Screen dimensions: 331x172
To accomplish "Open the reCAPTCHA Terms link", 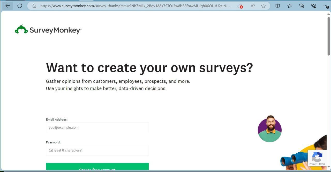I will [322, 164].
